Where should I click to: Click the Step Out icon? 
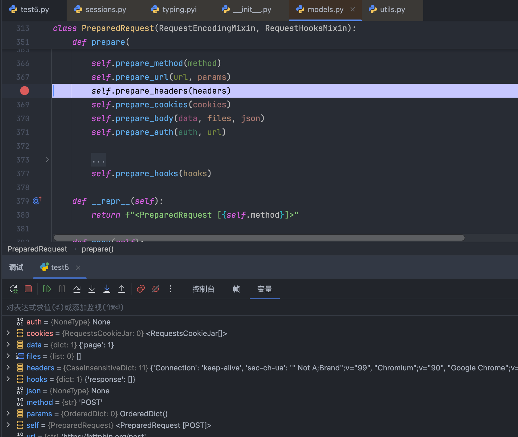pyautogui.click(x=122, y=289)
